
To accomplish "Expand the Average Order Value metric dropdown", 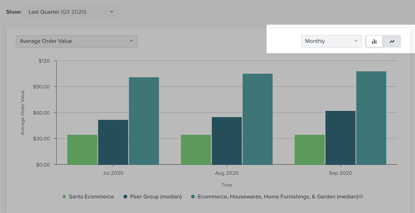I will pos(76,41).
